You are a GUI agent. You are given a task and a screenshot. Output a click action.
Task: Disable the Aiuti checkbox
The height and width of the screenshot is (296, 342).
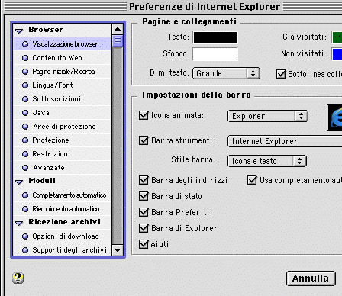(144, 244)
